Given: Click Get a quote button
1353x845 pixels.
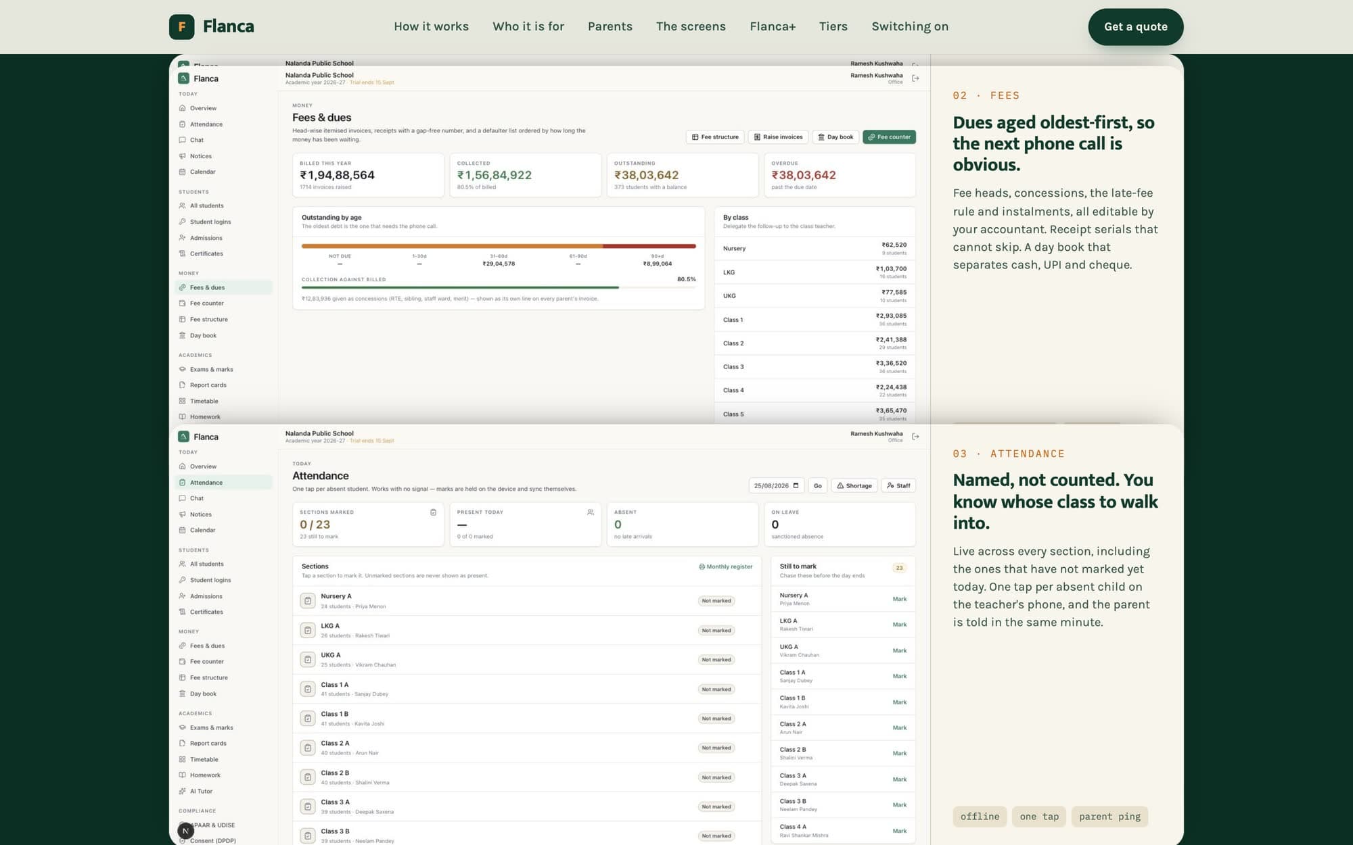Looking at the screenshot, I should pos(1136,27).
